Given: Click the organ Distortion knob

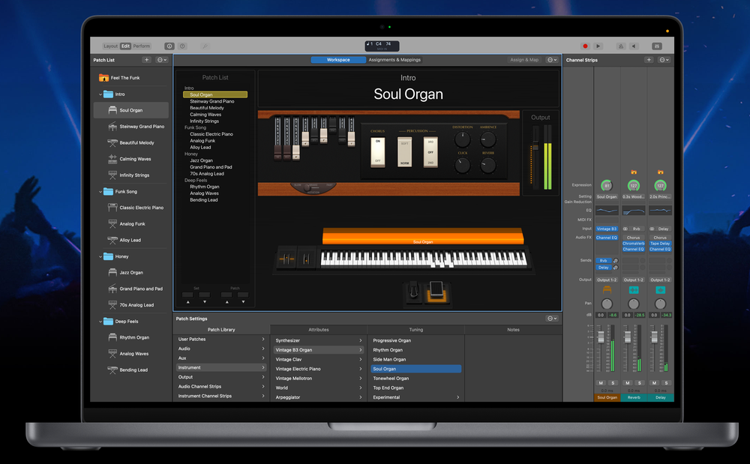Looking at the screenshot, I should tap(462, 139).
